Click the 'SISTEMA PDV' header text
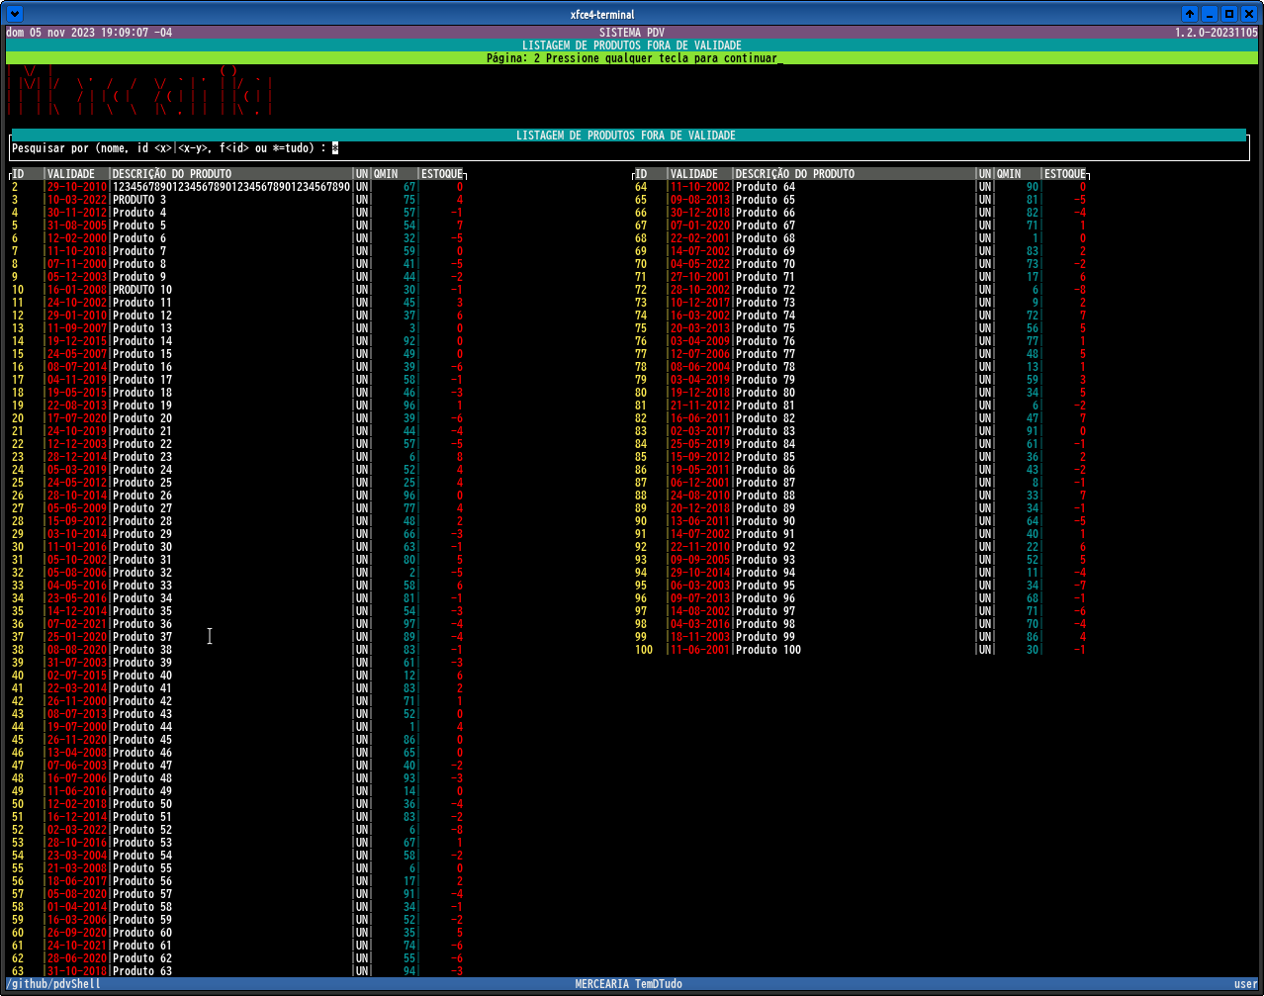Image resolution: width=1264 pixels, height=996 pixels. (632, 33)
